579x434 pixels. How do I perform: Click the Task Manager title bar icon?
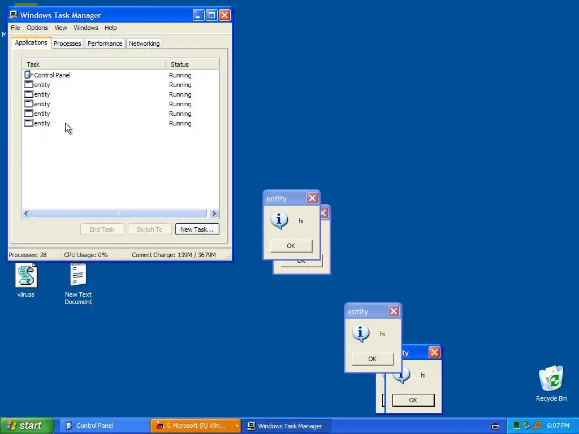(x=14, y=15)
